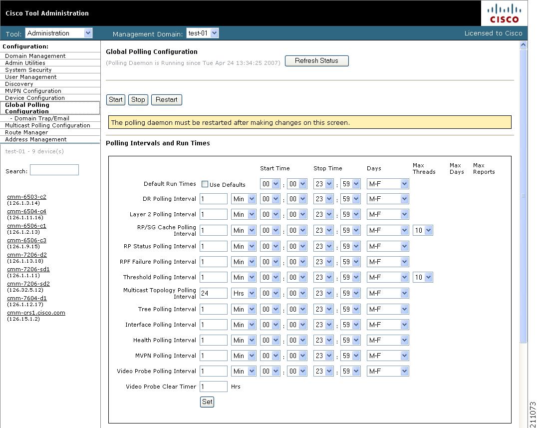537x428 pixels.
Task: Open device cmm-6503-c2 link
Action: click(26, 197)
